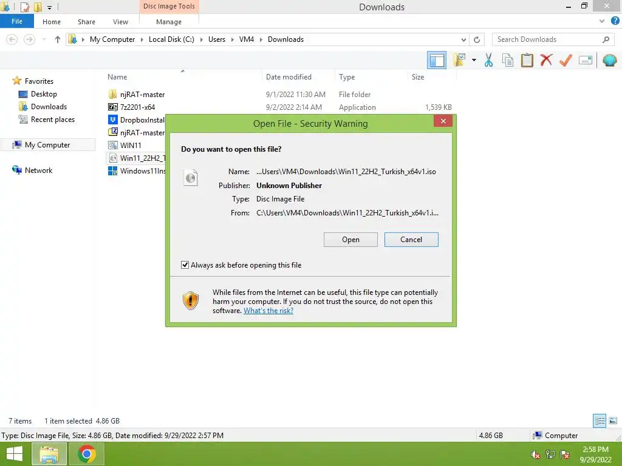This screenshot has height=466, width=622.
Task: Click the Back navigation arrow
Action: [12, 39]
